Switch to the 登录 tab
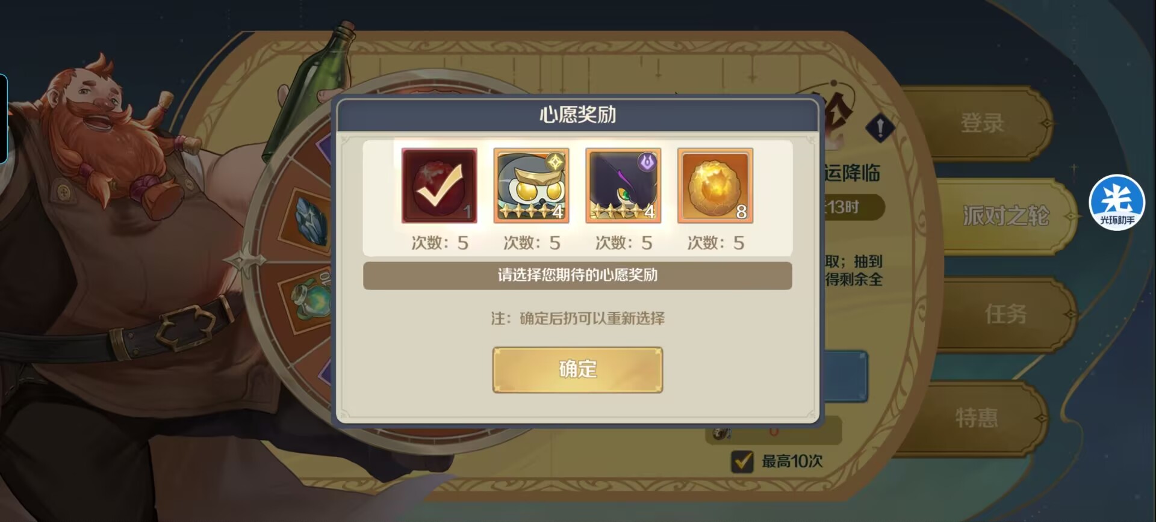Viewport: 1156px width, 522px height. pos(981,123)
